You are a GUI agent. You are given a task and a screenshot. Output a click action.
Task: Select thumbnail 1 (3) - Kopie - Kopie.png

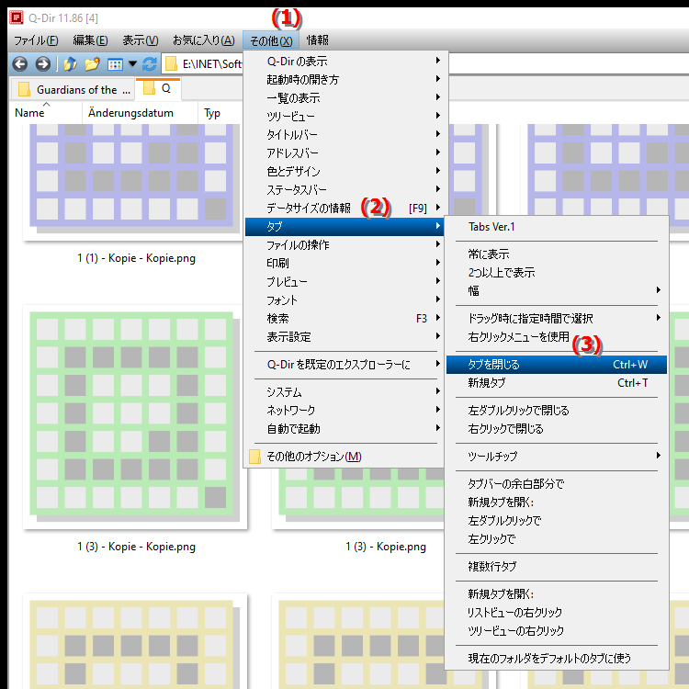pos(134,417)
